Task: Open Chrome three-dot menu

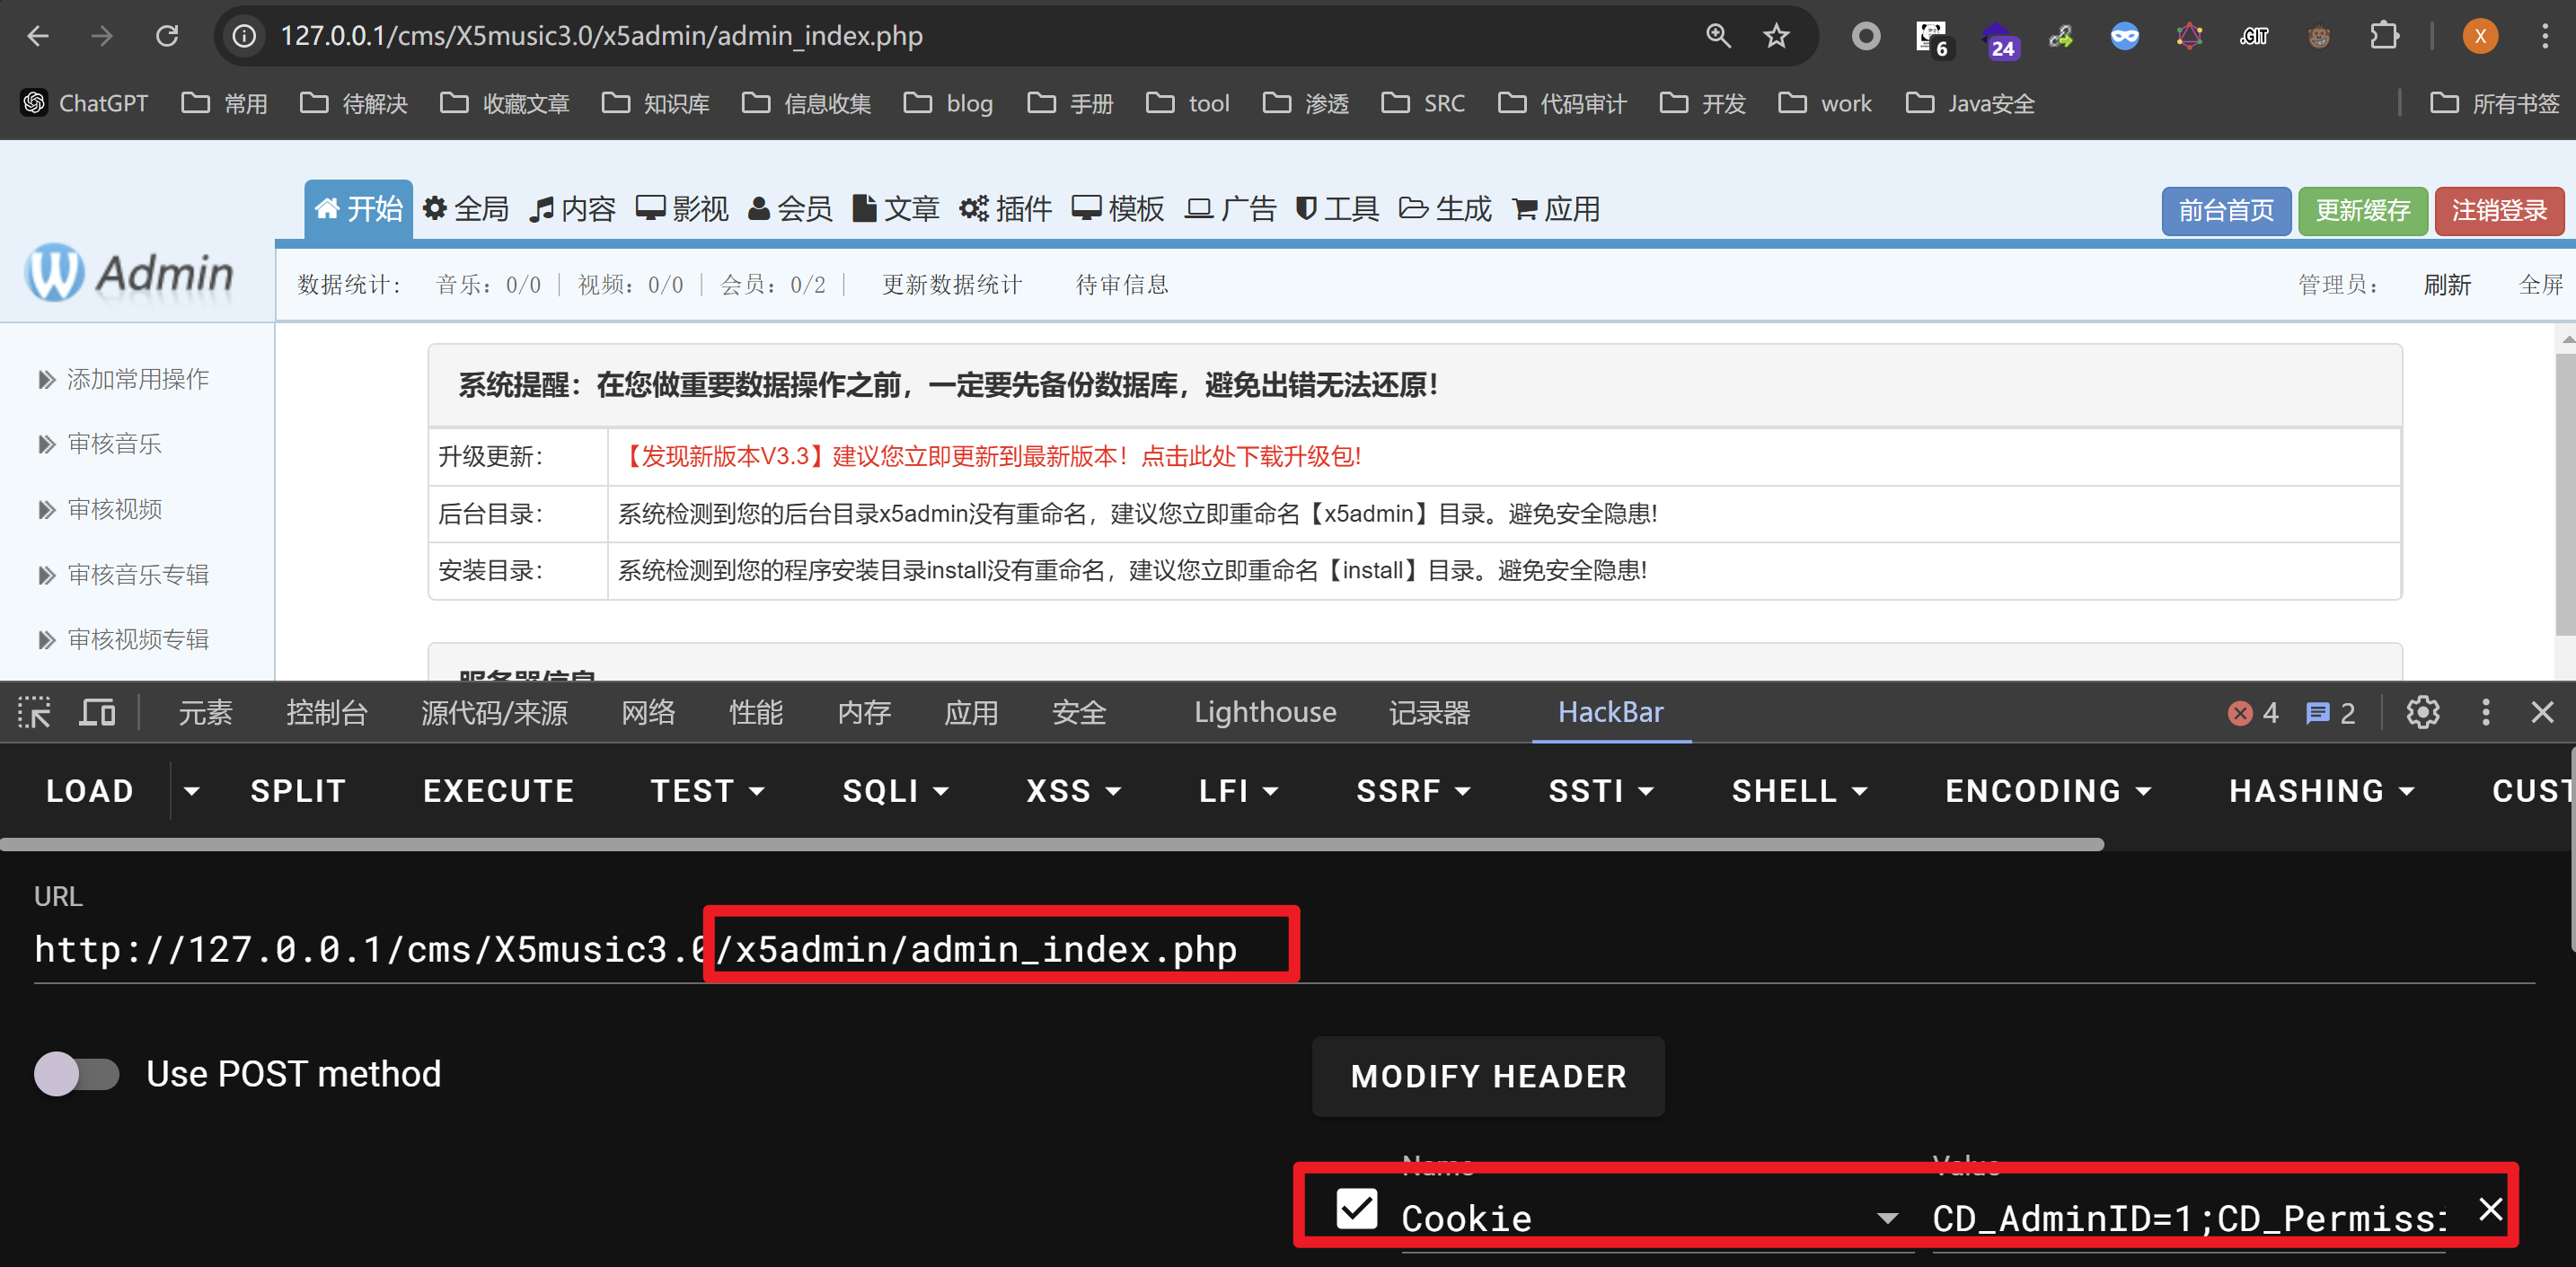Action: pyautogui.click(x=2545, y=36)
